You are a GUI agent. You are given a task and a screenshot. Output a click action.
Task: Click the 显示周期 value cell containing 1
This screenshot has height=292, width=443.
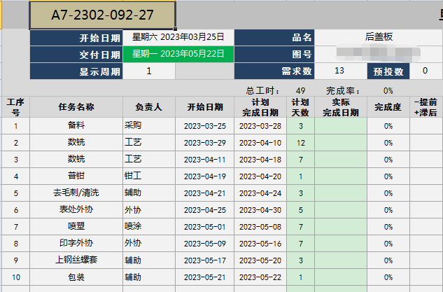click(148, 71)
